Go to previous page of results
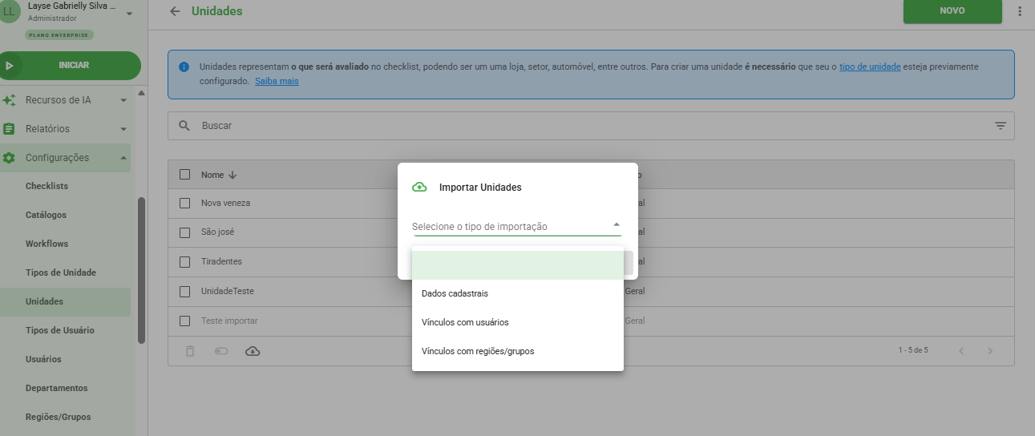This screenshot has width=1035, height=436. [961, 351]
